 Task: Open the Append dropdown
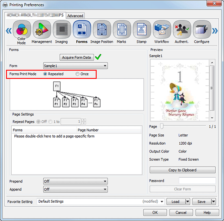pos(75,189)
